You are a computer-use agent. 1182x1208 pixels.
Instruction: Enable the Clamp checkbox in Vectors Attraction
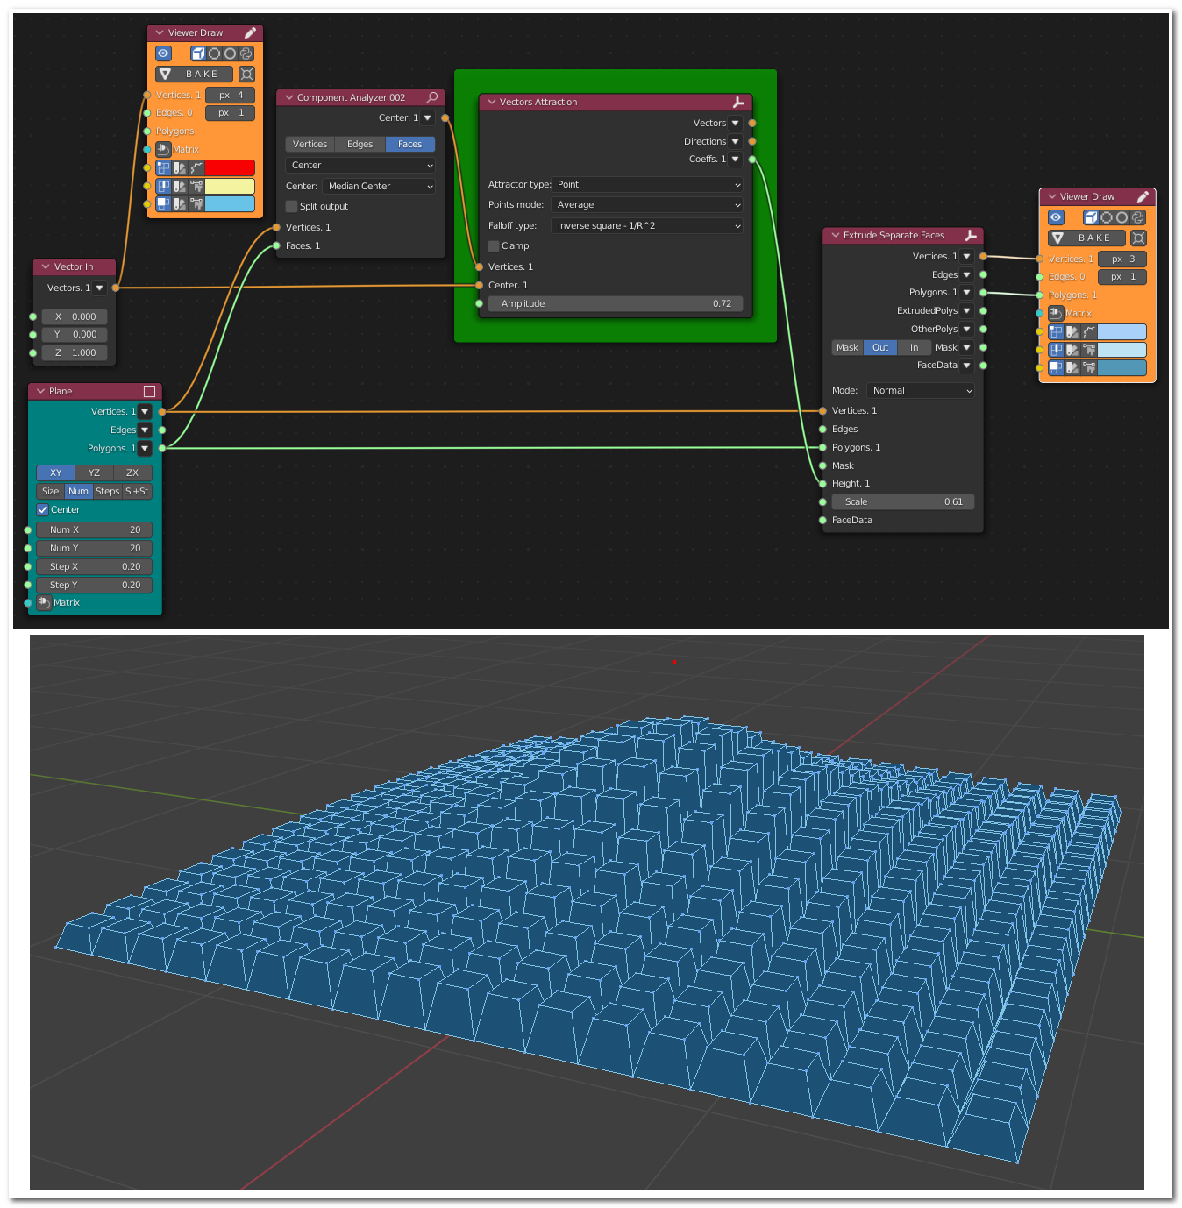click(494, 245)
